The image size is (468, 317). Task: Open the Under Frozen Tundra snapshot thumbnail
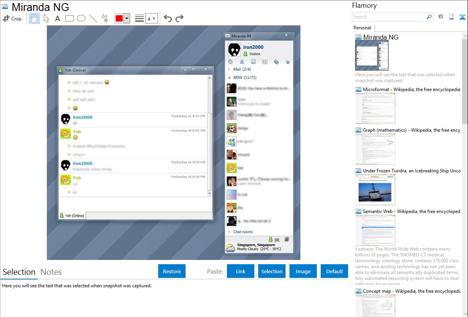click(x=375, y=190)
